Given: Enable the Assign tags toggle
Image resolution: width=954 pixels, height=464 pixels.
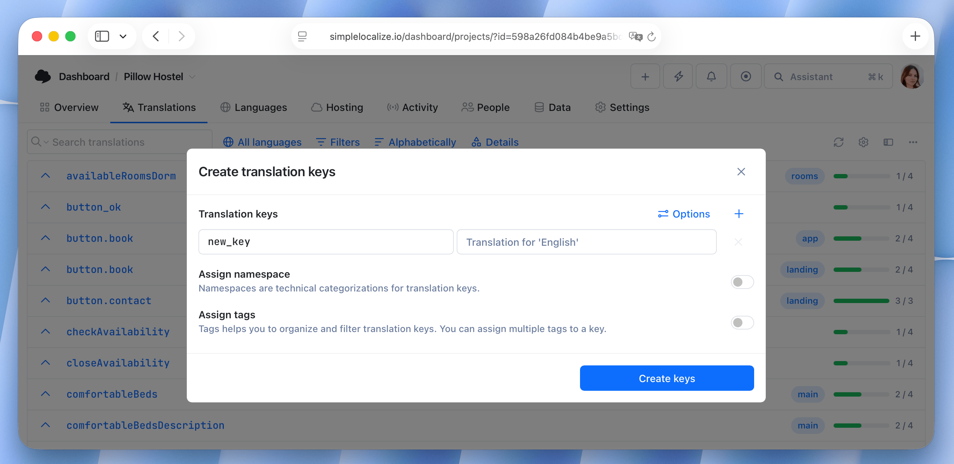Looking at the screenshot, I should 742,323.
